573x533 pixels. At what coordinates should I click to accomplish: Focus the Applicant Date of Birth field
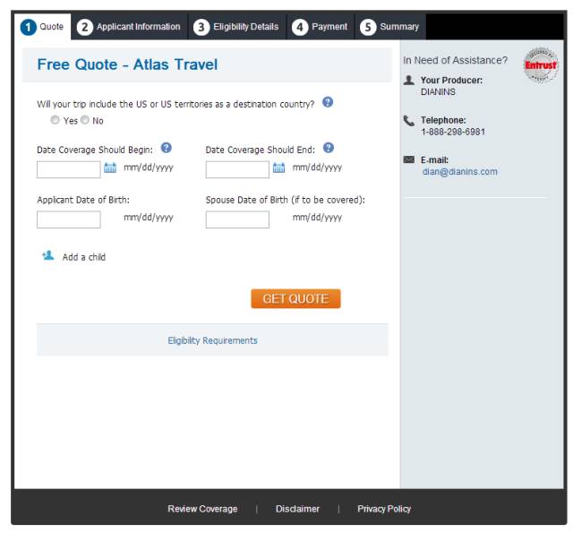tap(69, 219)
